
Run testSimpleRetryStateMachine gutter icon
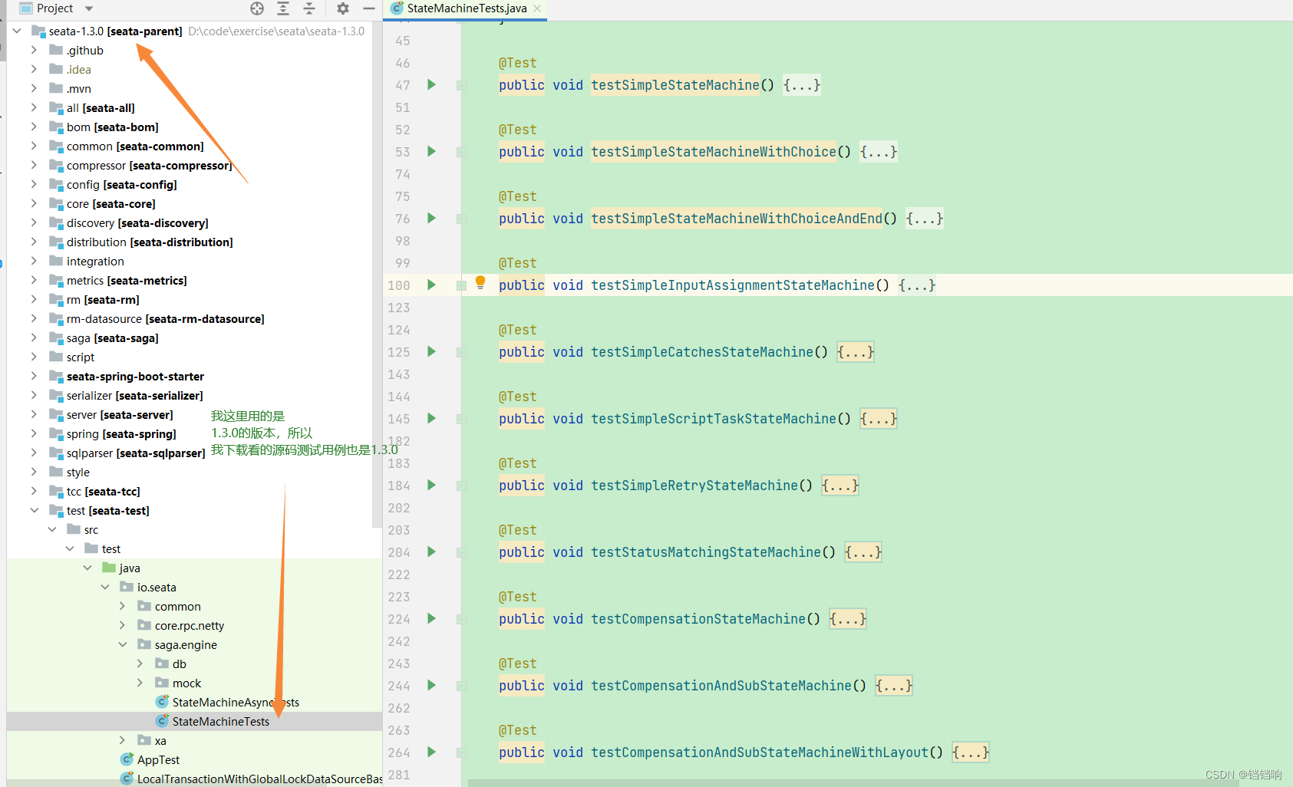pos(431,485)
